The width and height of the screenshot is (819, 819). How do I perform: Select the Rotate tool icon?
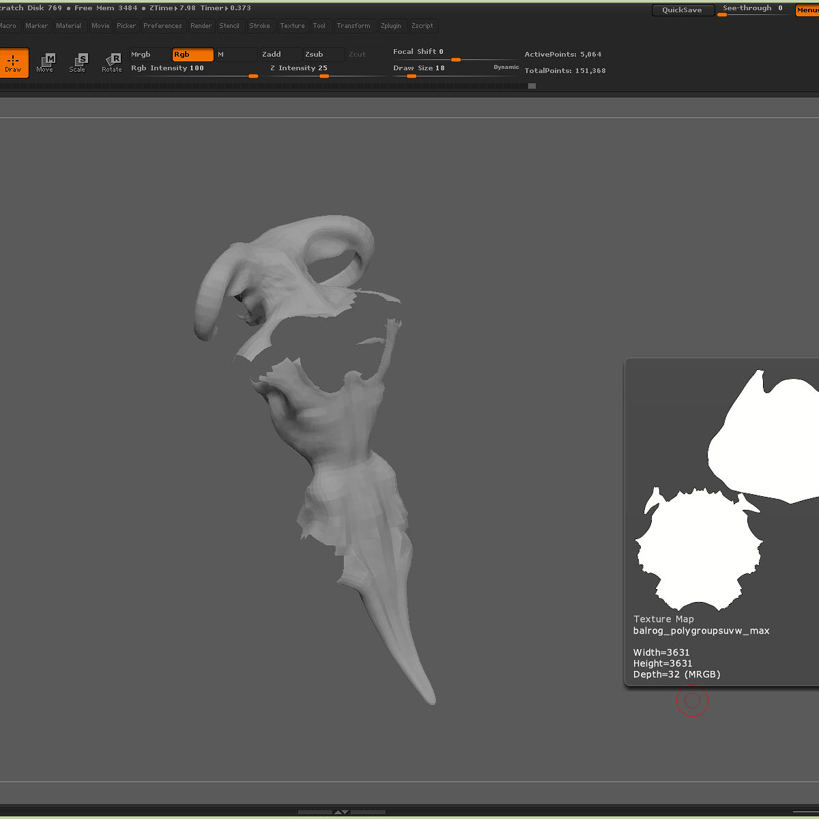coord(112,62)
